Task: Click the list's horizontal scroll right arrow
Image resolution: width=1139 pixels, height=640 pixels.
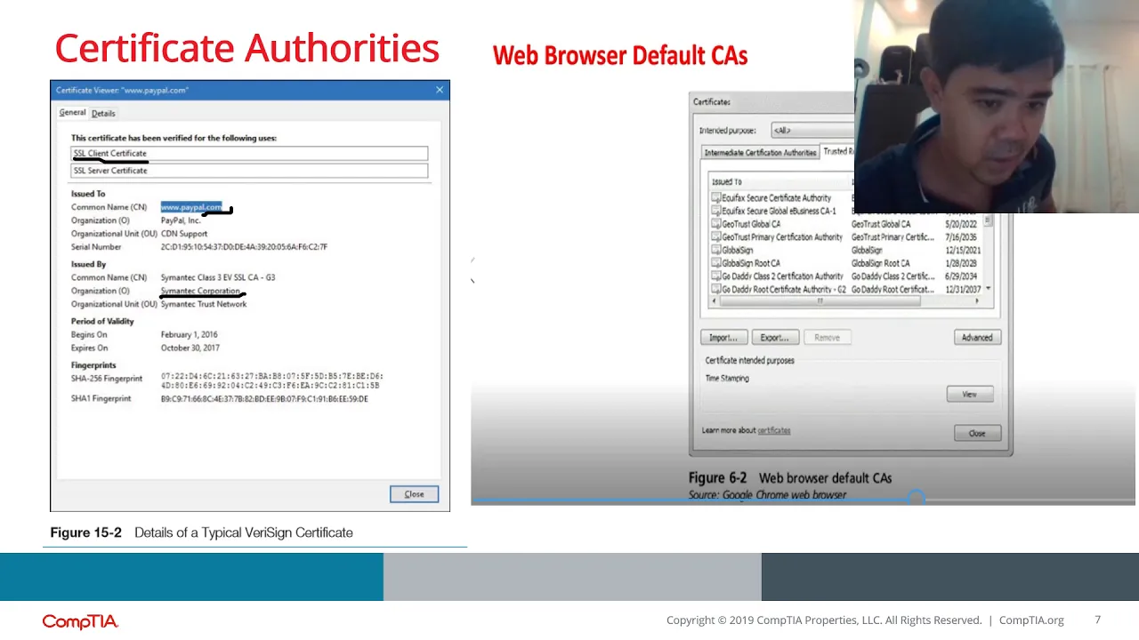Action: coord(977,301)
